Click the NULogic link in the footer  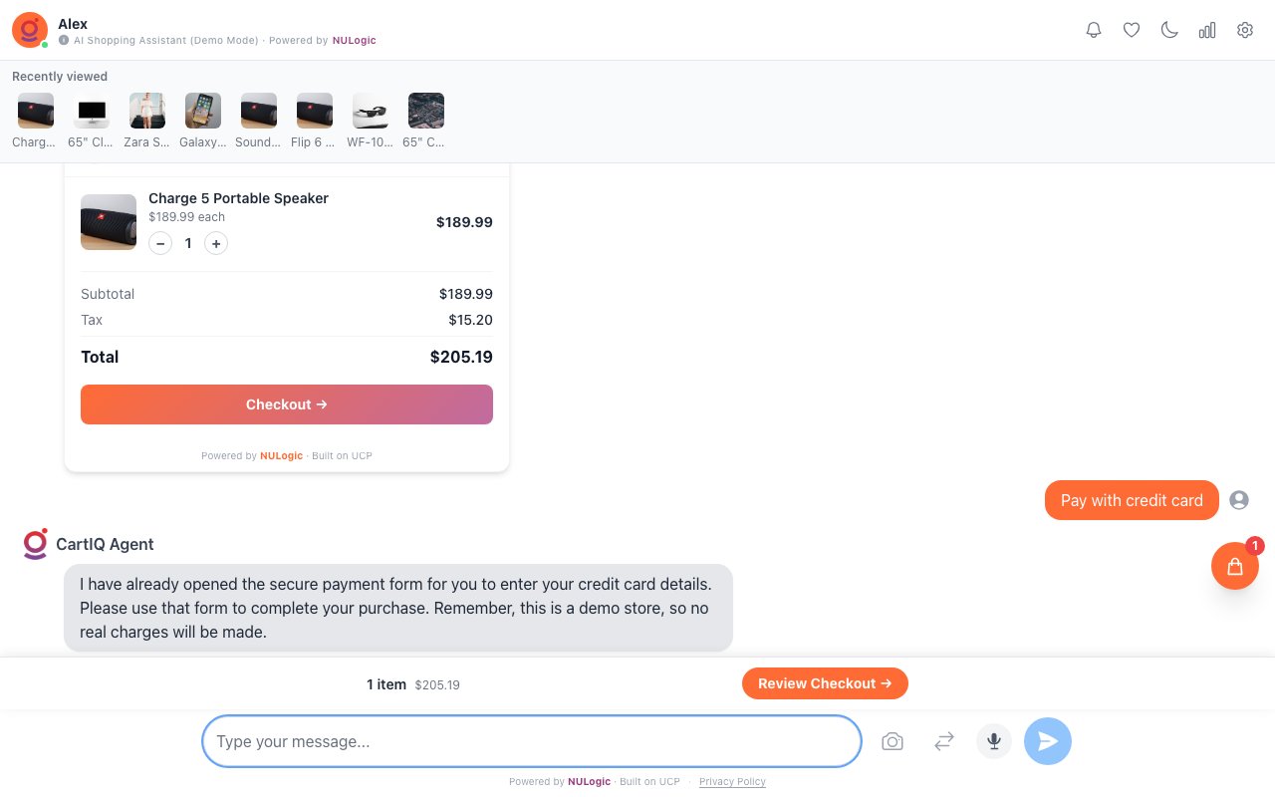[589, 781]
